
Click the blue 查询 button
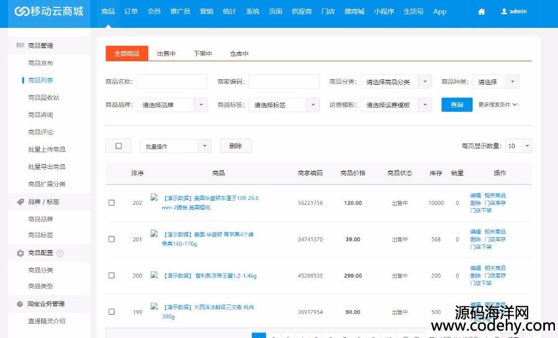point(456,105)
